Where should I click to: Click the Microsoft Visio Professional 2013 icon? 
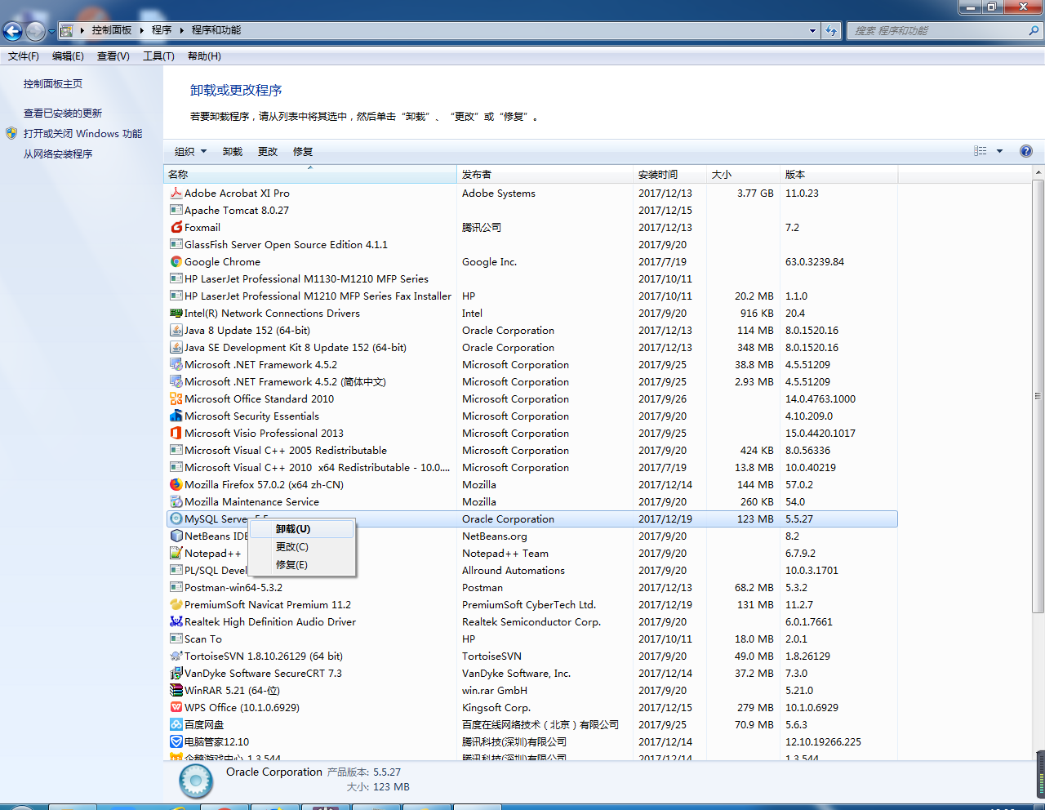(x=176, y=433)
